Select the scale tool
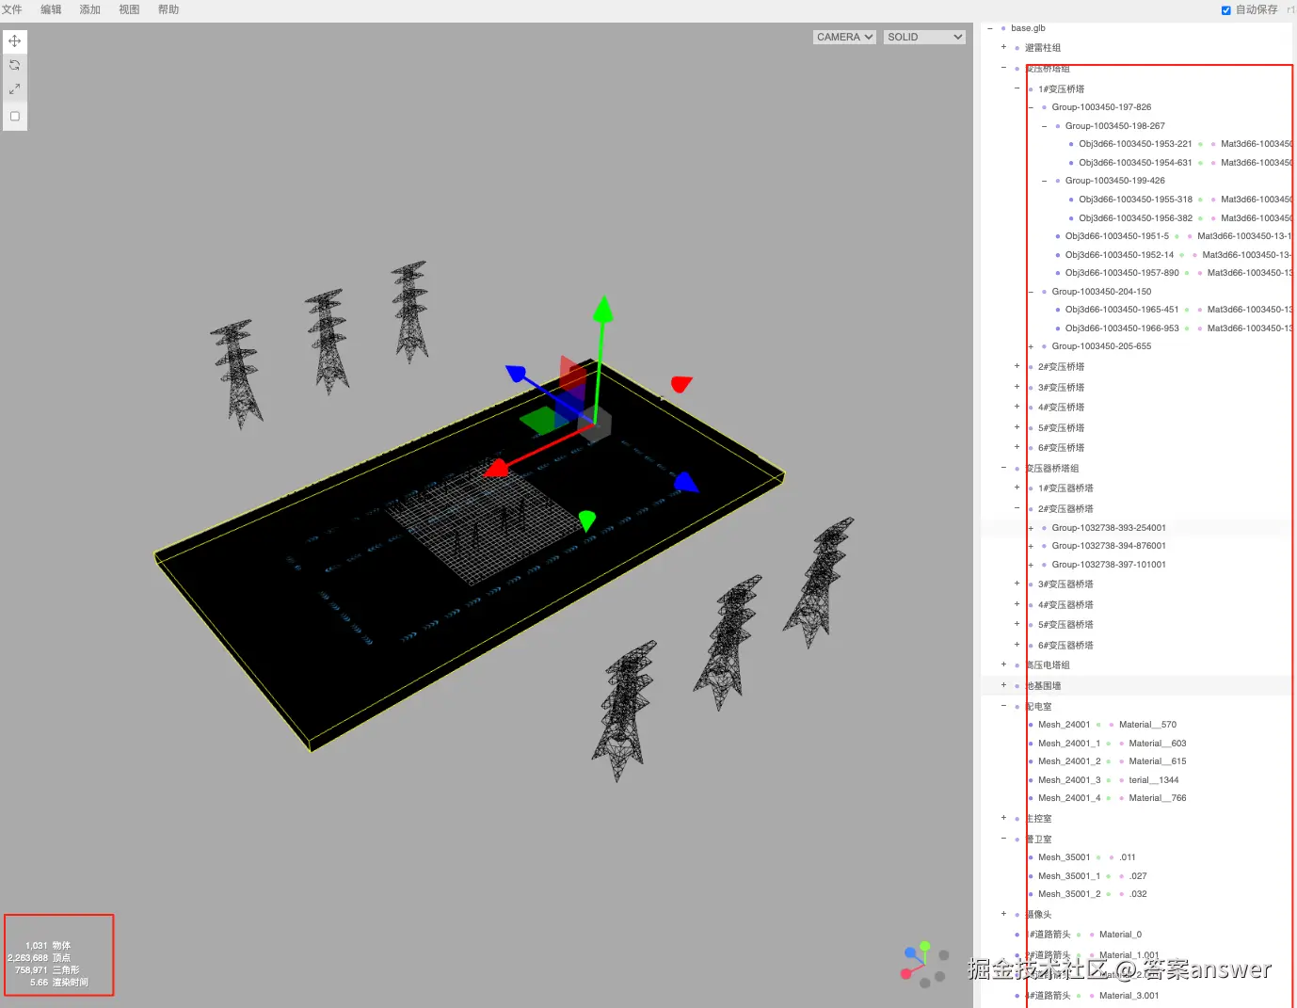The image size is (1297, 1008). click(x=15, y=88)
